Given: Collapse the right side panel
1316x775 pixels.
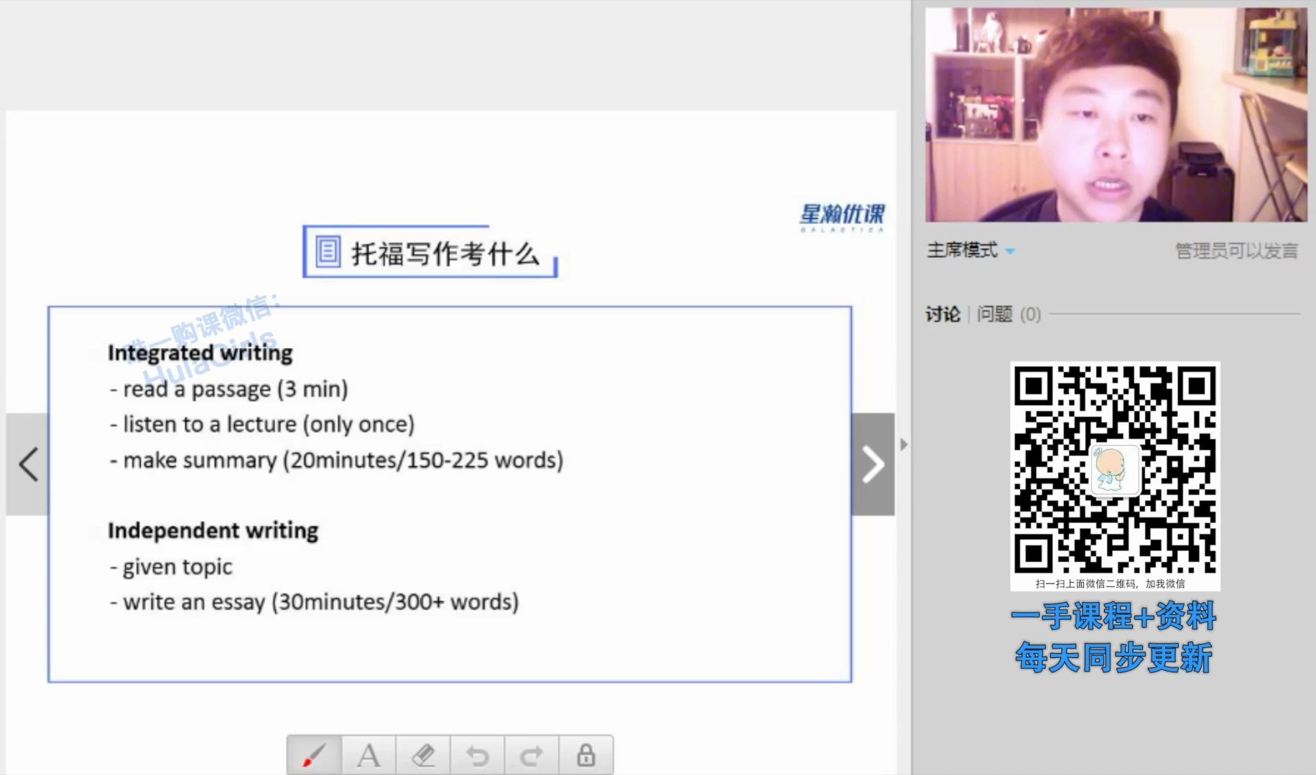Looking at the screenshot, I should 904,445.
